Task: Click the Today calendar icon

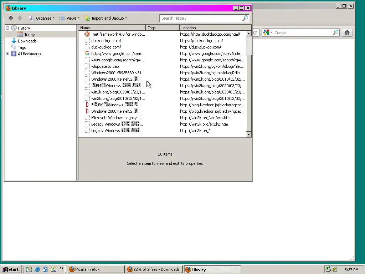Action: tap(20, 35)
